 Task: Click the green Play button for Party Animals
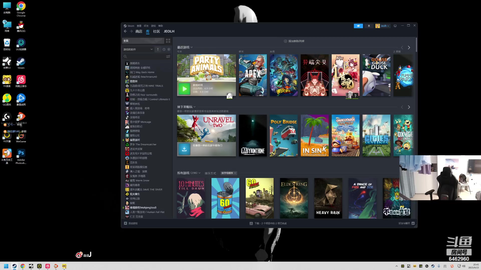184,89
